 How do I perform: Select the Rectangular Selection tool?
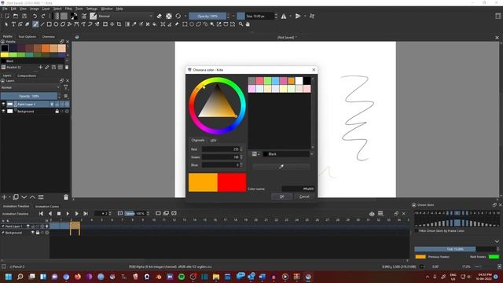click(185, 24)
